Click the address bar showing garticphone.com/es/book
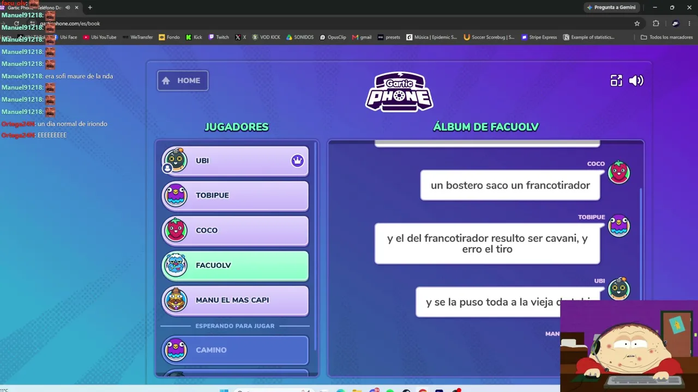The height and width of the screenshot is (392, 698). pos(327,23)
